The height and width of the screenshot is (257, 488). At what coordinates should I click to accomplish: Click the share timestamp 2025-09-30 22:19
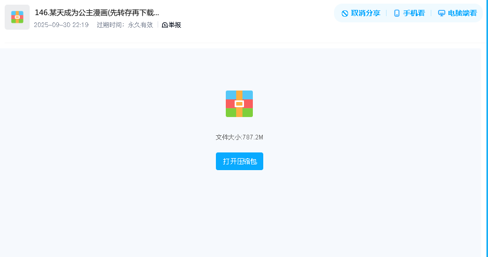pyautogui.click(x=61, y=25)
